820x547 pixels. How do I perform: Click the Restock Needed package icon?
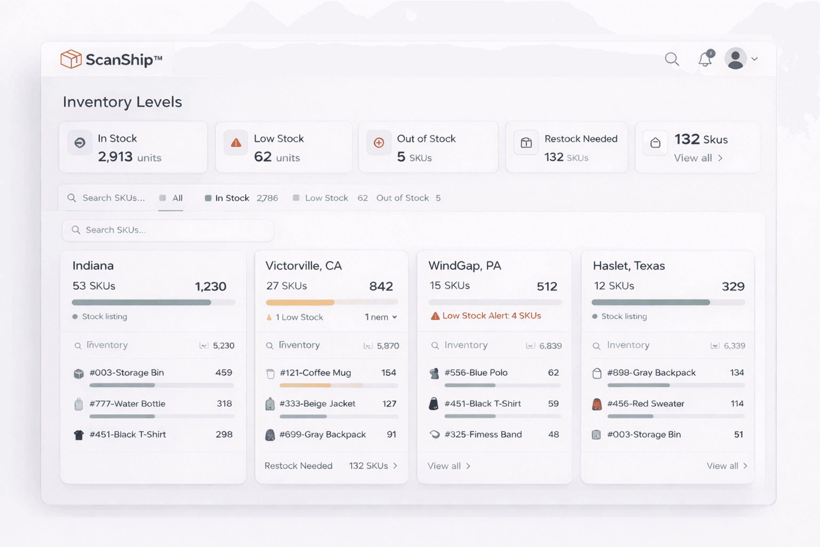(x=526, y=143)
